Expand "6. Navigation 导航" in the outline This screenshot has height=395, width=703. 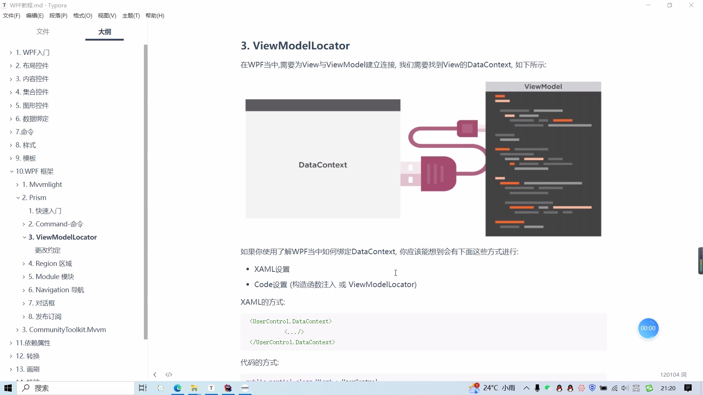pyautogui.click(x=23, y=290)
